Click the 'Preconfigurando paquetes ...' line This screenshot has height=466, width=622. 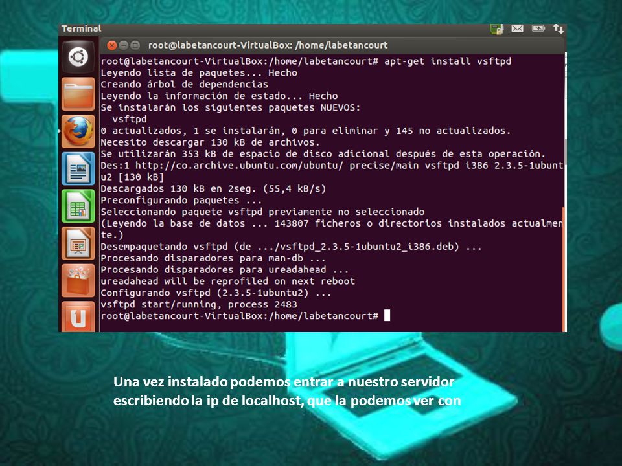click(181, 200)
